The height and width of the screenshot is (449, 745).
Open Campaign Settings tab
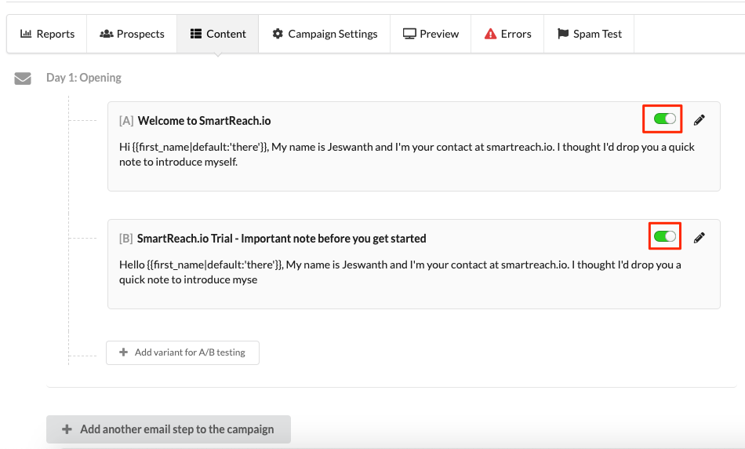pyautogui.click(x=325, y=34)
